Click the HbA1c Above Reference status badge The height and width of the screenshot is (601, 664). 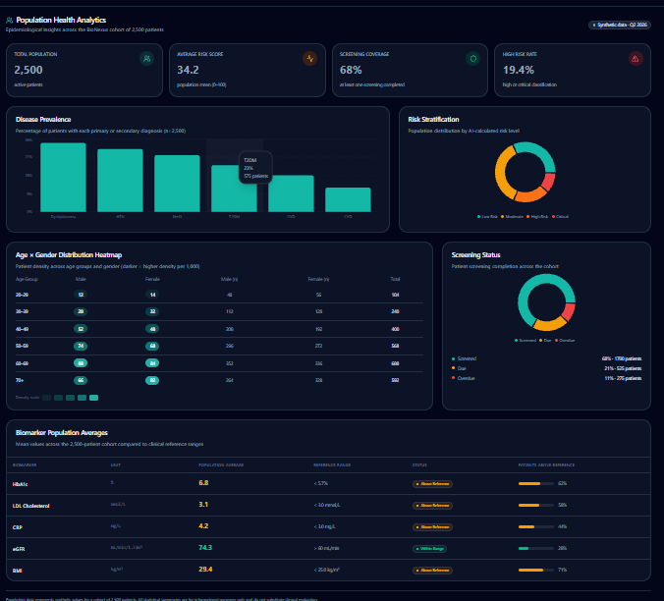click(432, 484)
